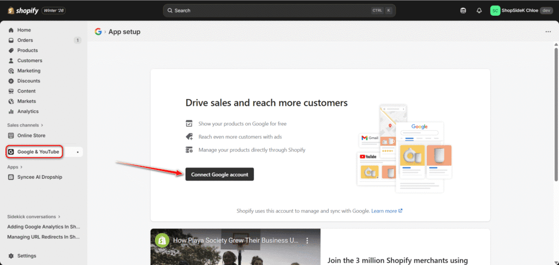Click the Shopify logo in top bar
The image size is (559, 265).
coord(23,11)
